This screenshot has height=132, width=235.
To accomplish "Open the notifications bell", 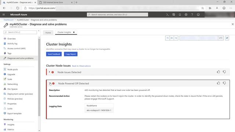I will [180, 15].
